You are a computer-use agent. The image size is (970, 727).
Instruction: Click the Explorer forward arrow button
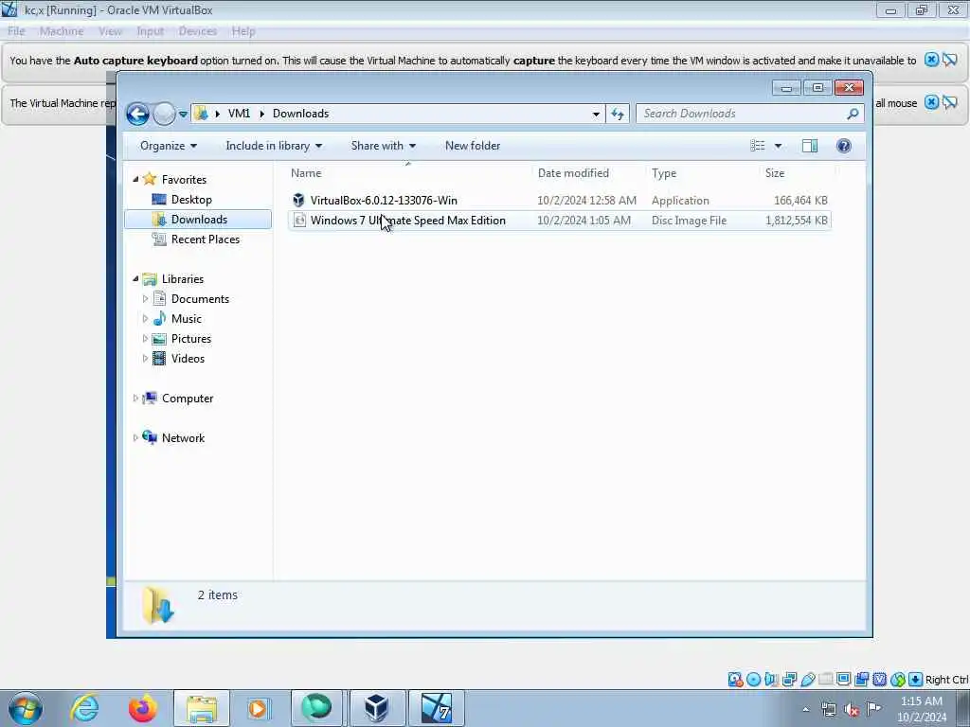pos(164,114)
